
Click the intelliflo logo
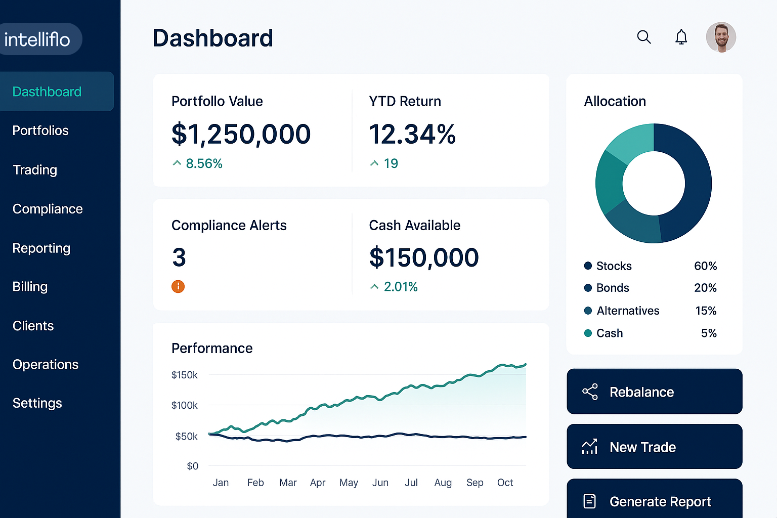(x=37, y=39)
